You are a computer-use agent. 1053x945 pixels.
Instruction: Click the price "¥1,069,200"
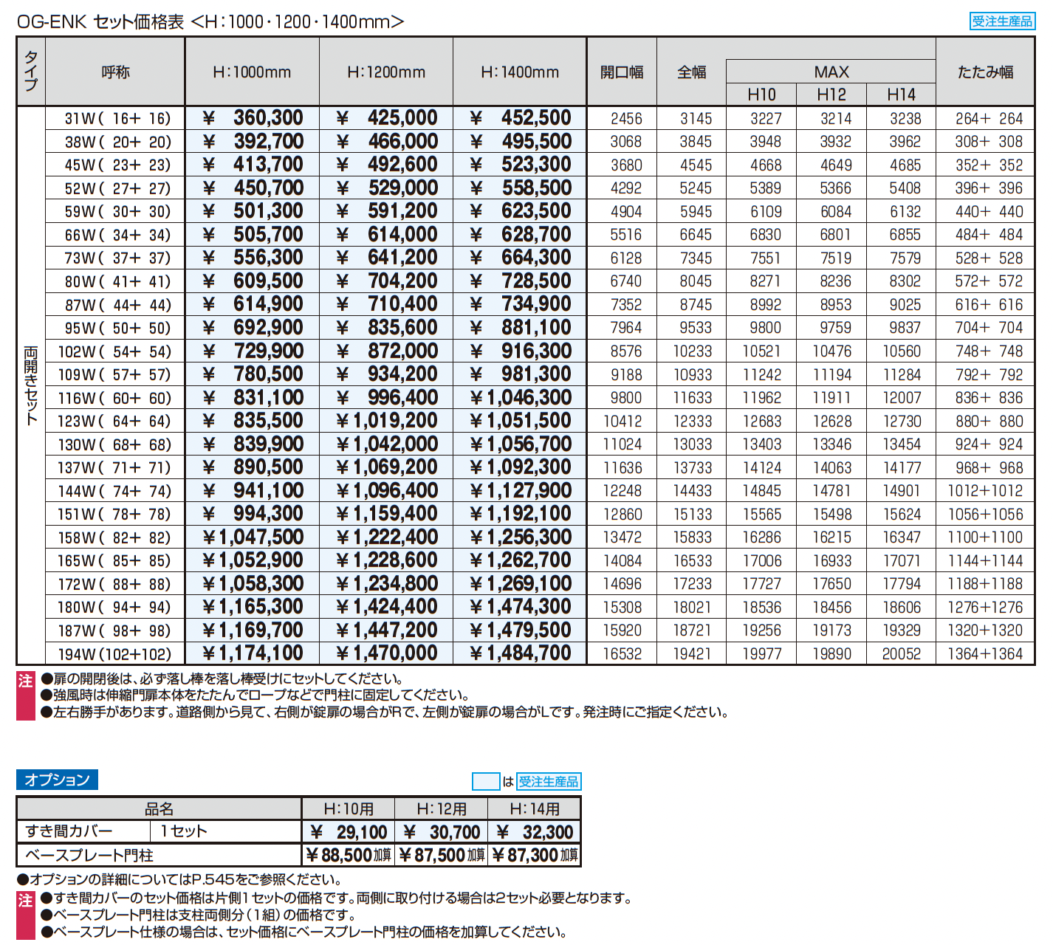[387, 467]
